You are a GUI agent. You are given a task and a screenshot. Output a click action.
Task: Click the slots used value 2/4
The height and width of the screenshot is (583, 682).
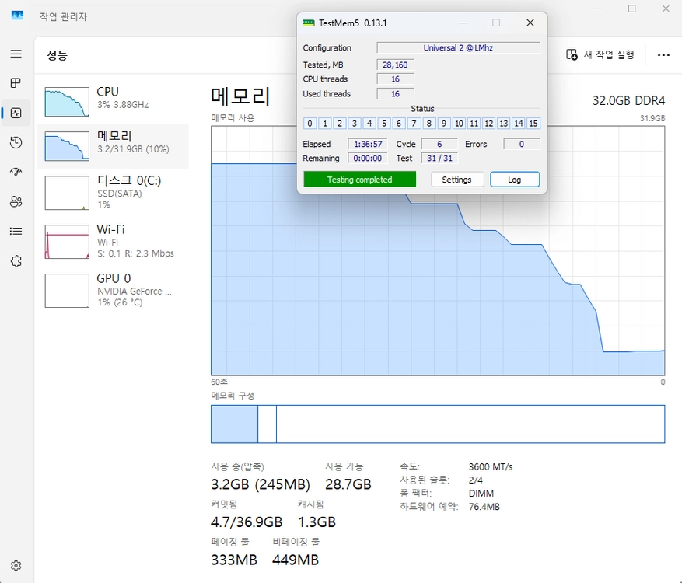pyautogui.click(x=476, y=480)
